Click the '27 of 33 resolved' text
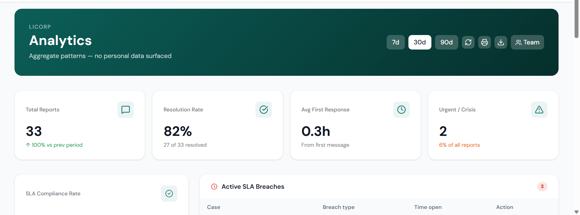This screenshot has height=215, width=580. [x=185, y=145]
